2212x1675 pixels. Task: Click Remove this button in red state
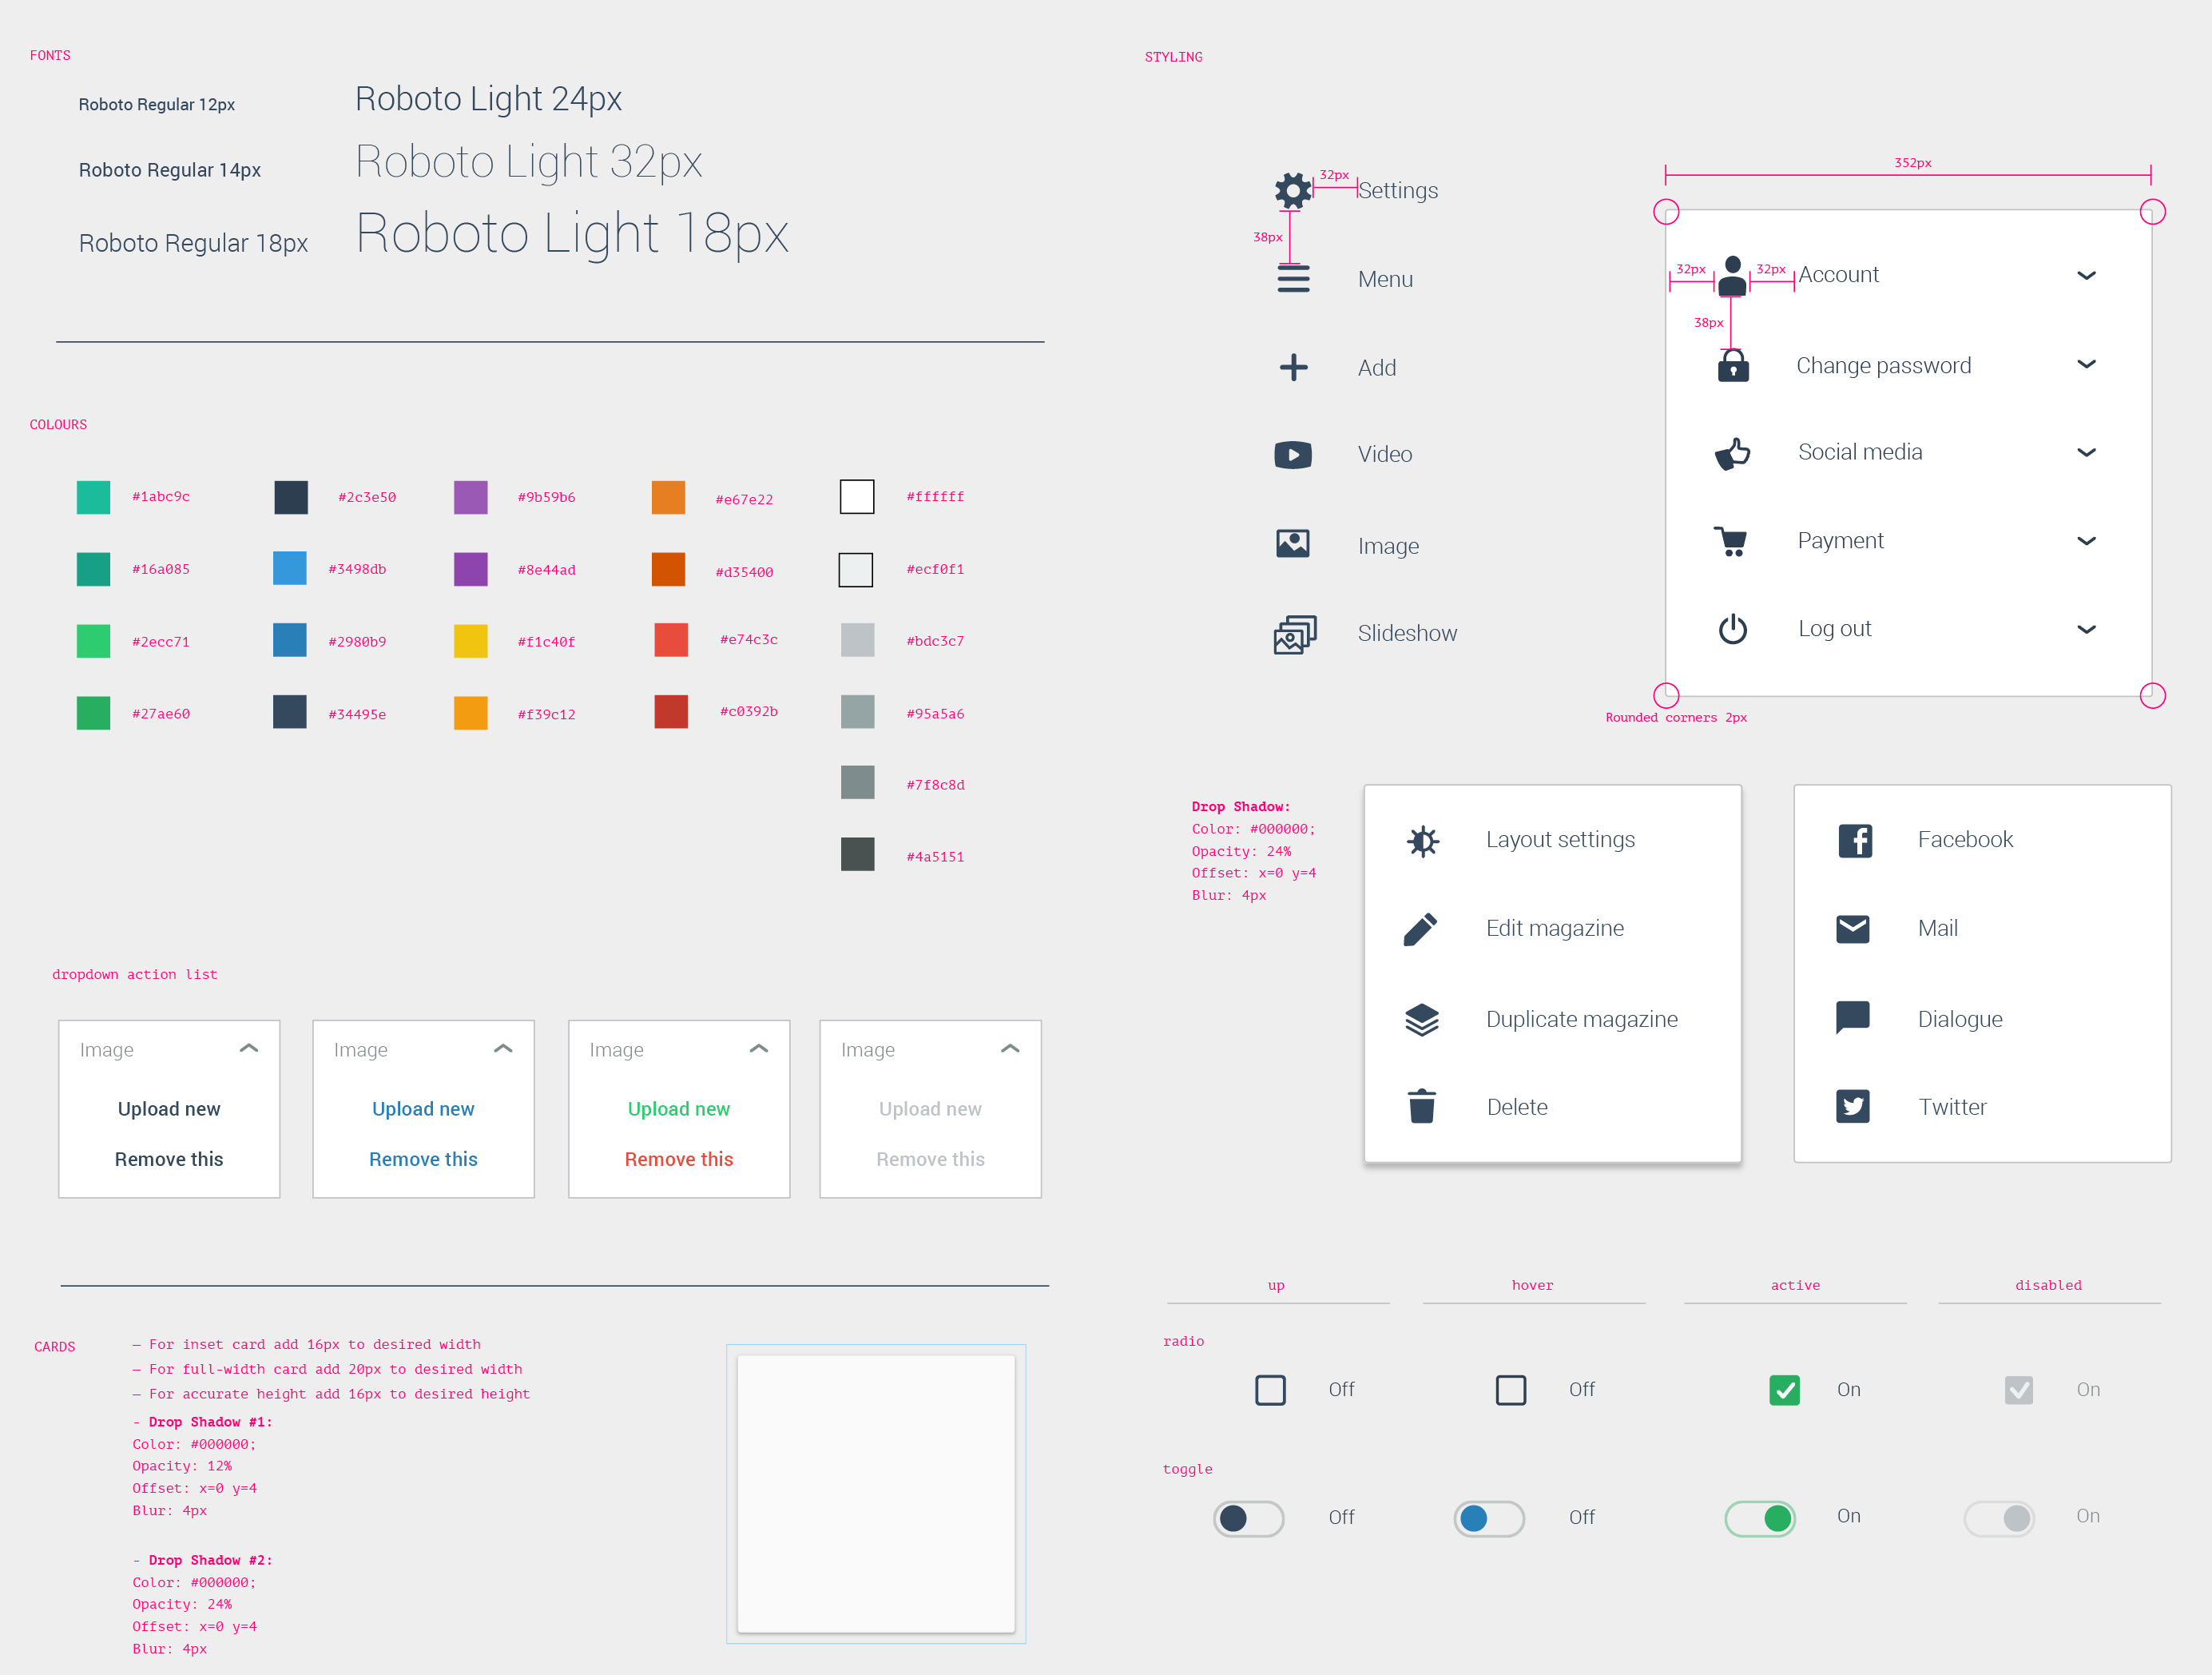(681, 1160)
